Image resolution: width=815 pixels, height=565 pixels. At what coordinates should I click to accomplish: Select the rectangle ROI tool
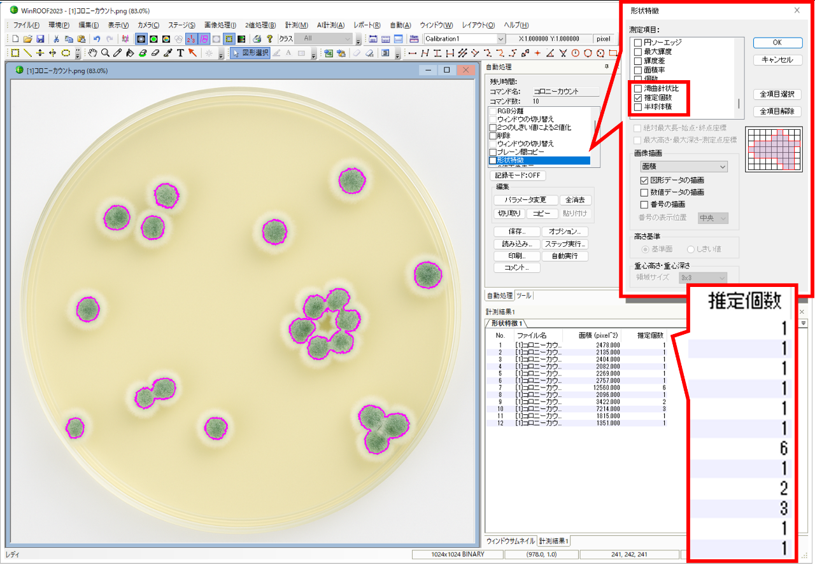click(15, 53)
